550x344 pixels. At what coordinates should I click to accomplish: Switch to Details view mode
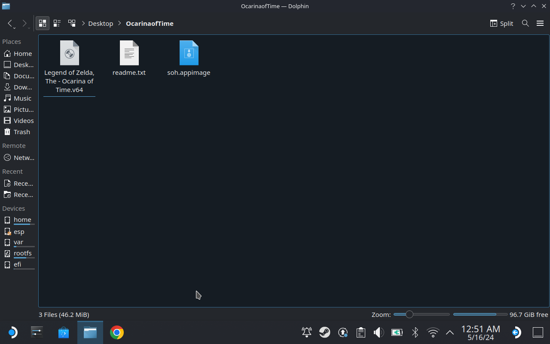click(x=72, y=23)
